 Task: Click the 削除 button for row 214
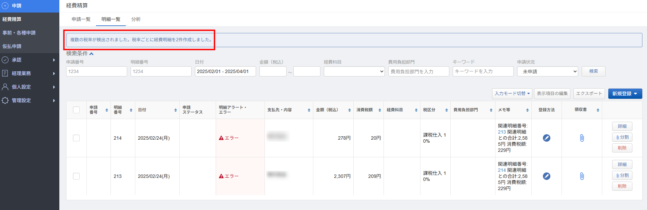click(622, 148)
